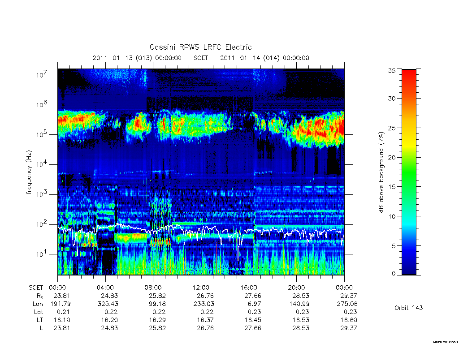Click the 35 label atop the color scale
Screen dimensions: 459x344
(x=392, y=70)
